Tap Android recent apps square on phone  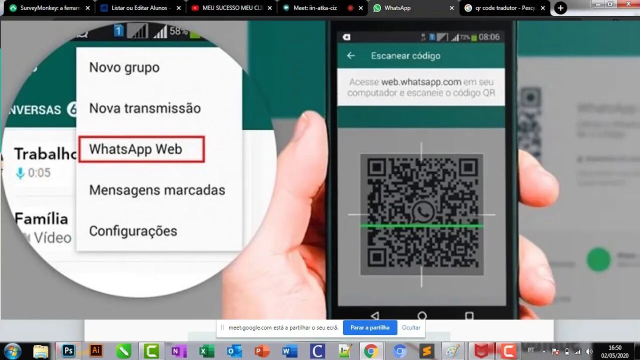[x=469, y=315]
